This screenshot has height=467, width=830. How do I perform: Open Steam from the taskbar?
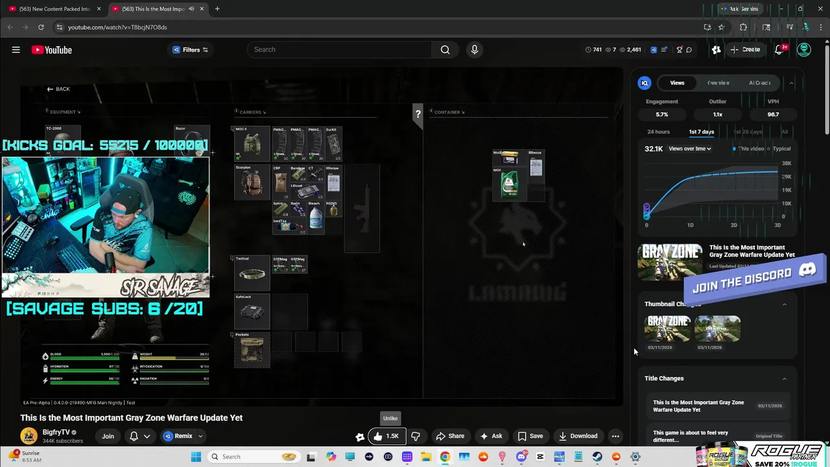597,457
